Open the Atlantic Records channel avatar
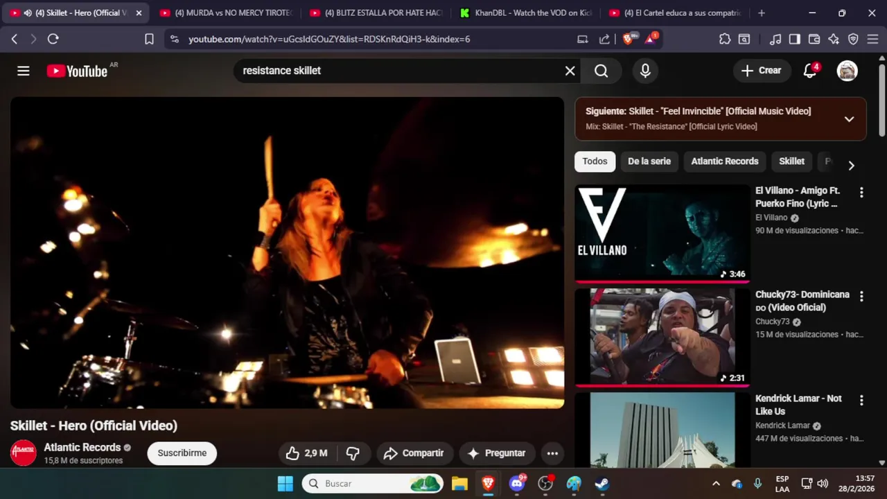 pos(23,453)
